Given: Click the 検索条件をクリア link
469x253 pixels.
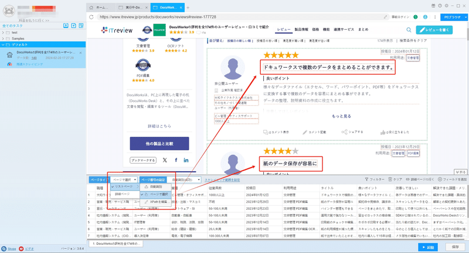Looking at the screenshot, I should pyautogui.click(x=413, y=40).
